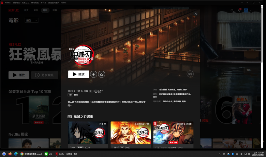Open the profile avatar menu
This screenshot has width=266, height=157.
click(246, 10)
